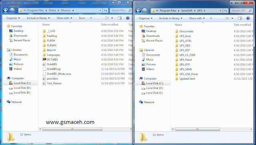This screenshot has width=256, height=145.
Task: Sort by Name in Phoenix window
Action: 46,25
